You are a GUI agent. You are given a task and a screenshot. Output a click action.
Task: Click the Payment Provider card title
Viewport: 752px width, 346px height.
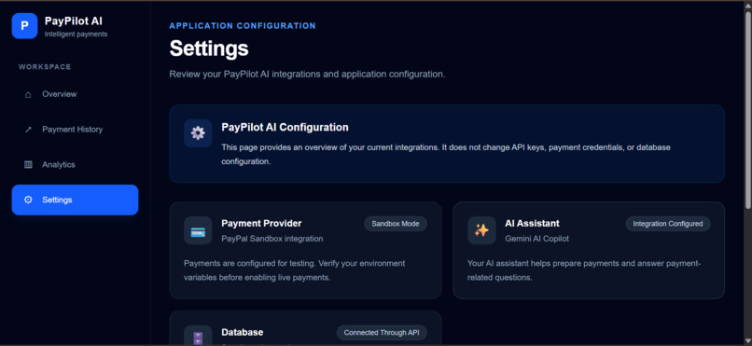tap(261, 223)
